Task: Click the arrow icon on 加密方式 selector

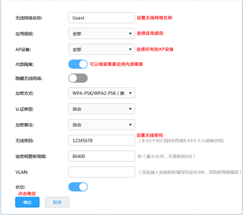Action: coord(130,93)
